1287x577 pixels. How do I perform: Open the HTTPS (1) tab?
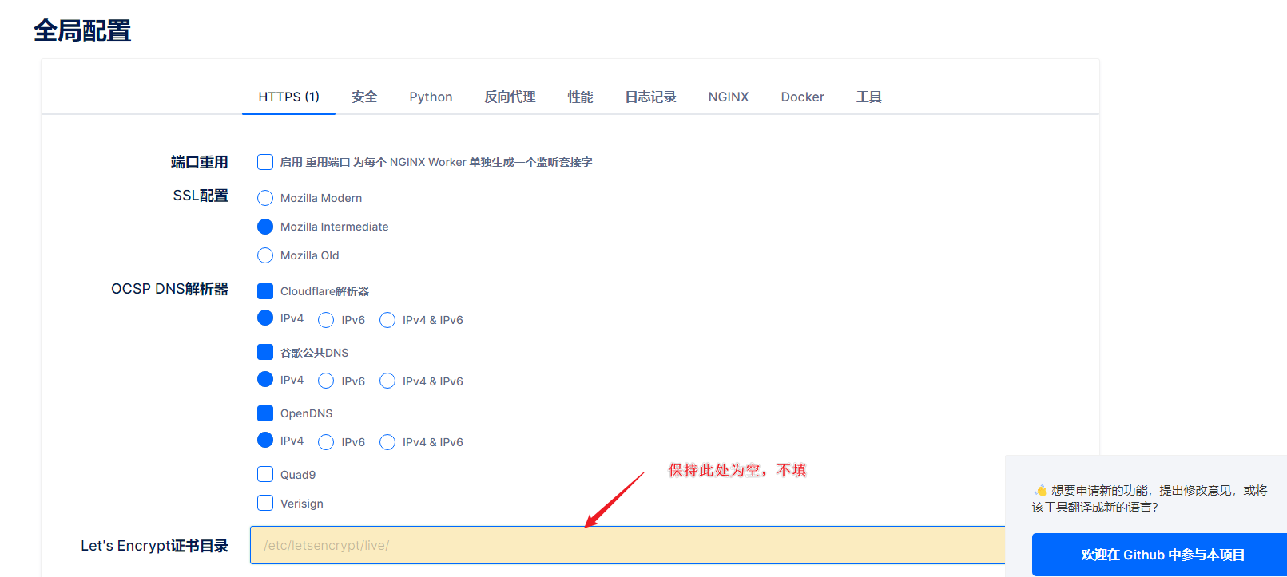(x=288, y=97)
